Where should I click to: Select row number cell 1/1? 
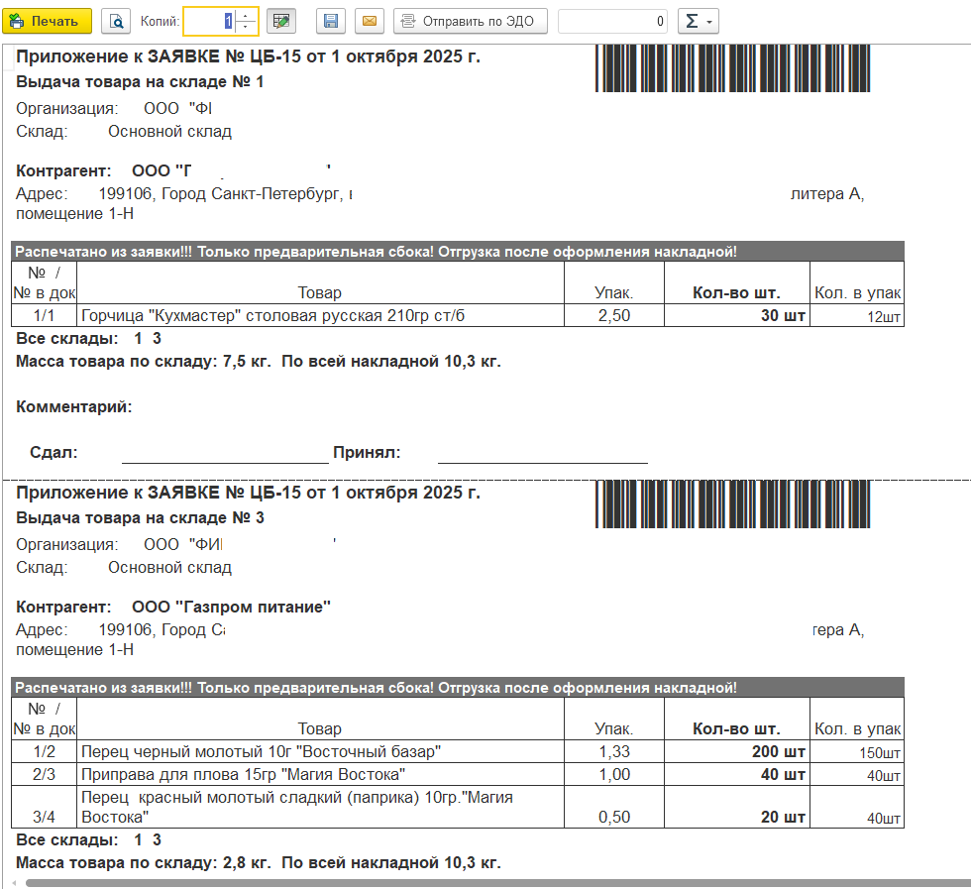pyautogui.click(x=44, y=315)
